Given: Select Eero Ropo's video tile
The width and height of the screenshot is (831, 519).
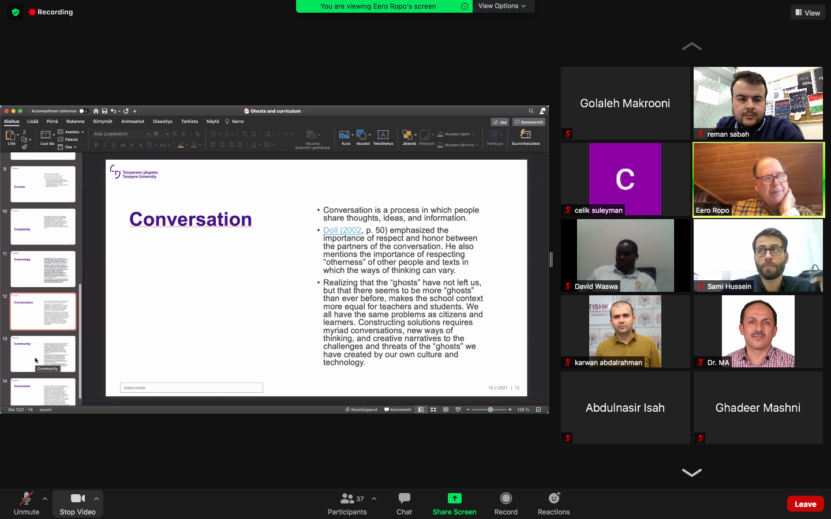Looking at the screenshot, I should [758, 179].
